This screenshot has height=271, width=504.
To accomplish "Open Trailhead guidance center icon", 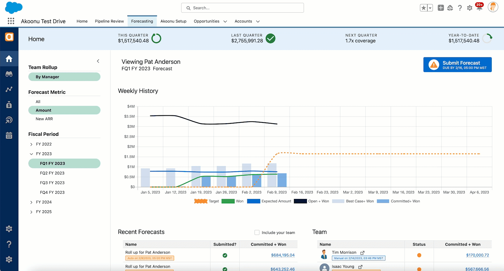I will pos(450,8).
